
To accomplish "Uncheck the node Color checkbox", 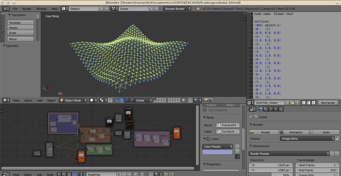I will 209,139.
